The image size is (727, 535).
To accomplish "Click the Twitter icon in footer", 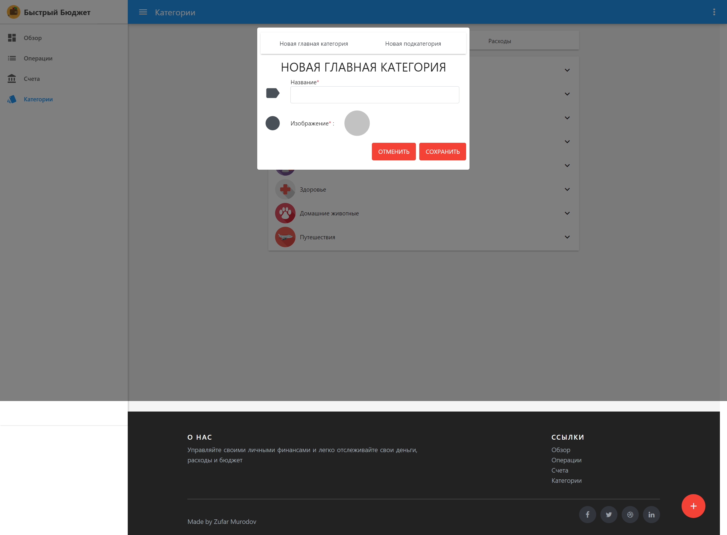I will [608, 515].
